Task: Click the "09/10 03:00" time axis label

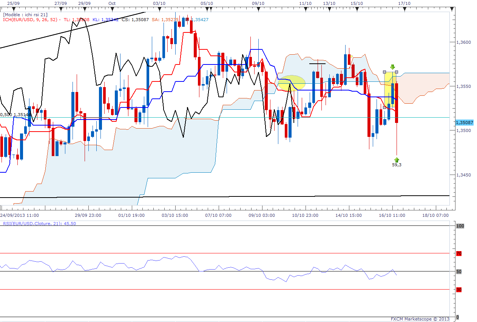Action: [262, 215]
